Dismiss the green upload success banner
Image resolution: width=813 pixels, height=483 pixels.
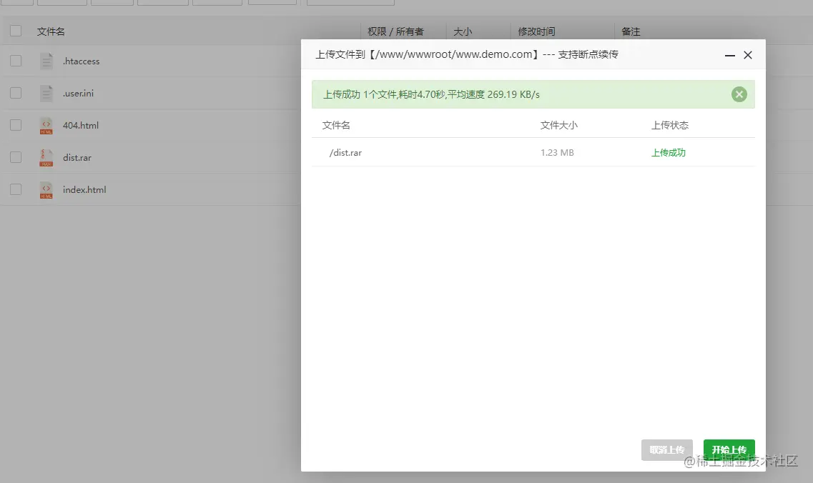coord(739,94)
